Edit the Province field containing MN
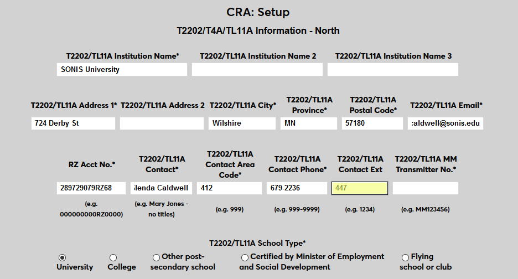 coord(309,123)
